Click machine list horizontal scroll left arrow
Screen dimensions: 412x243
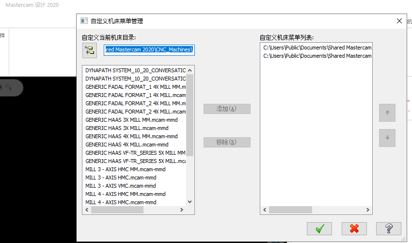point(87,210)
